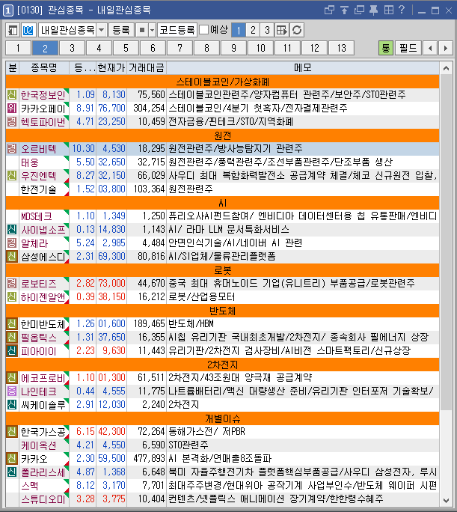The width and height of the screenshot is (457, 512).
Task: Switch to group tab 4
Action: (99, 48)
